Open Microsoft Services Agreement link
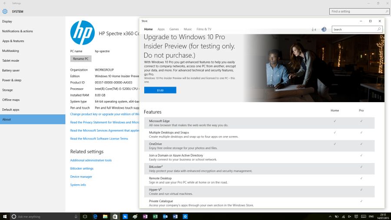Image resolution: width=391 pixels, height=220 pixels. (x=104, y=130)
